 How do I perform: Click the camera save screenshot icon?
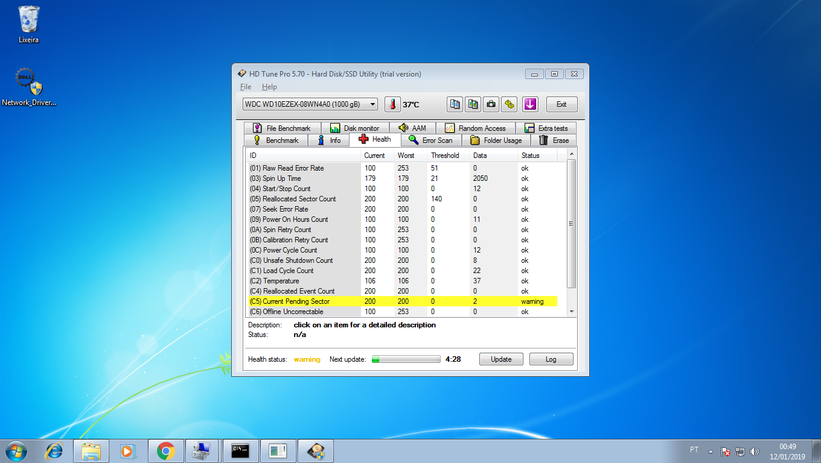[491, 104]
